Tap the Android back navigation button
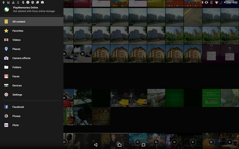The image size is (239, 149). 96,145
